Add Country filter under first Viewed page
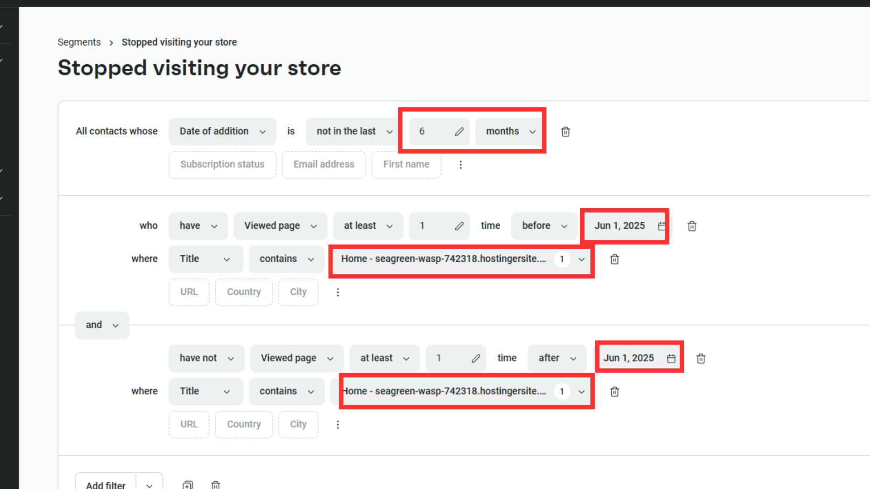Viewport: 870px width, 489px height. 244,292
